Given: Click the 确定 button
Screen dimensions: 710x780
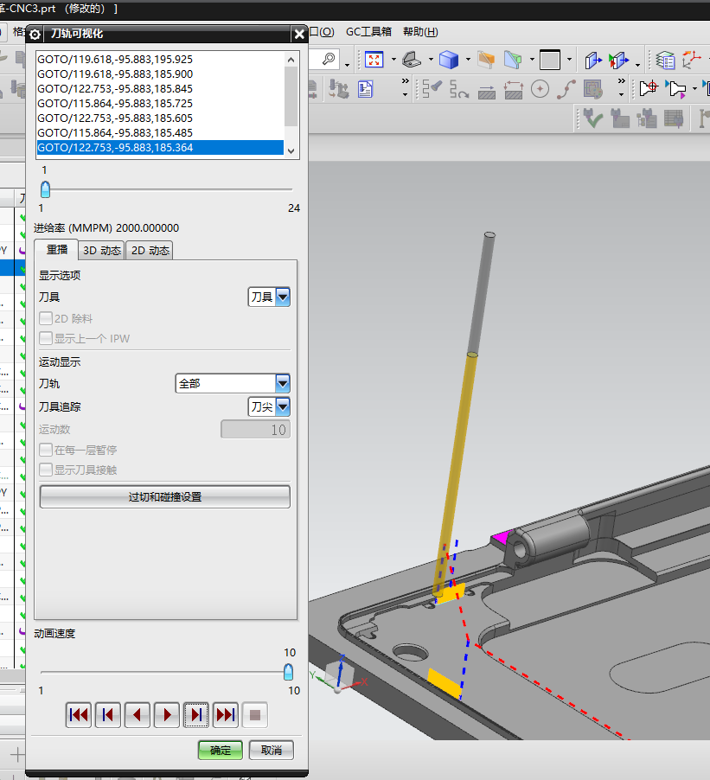Looking at the screenshot, I should pyautogui.click(x=220, y=750).
